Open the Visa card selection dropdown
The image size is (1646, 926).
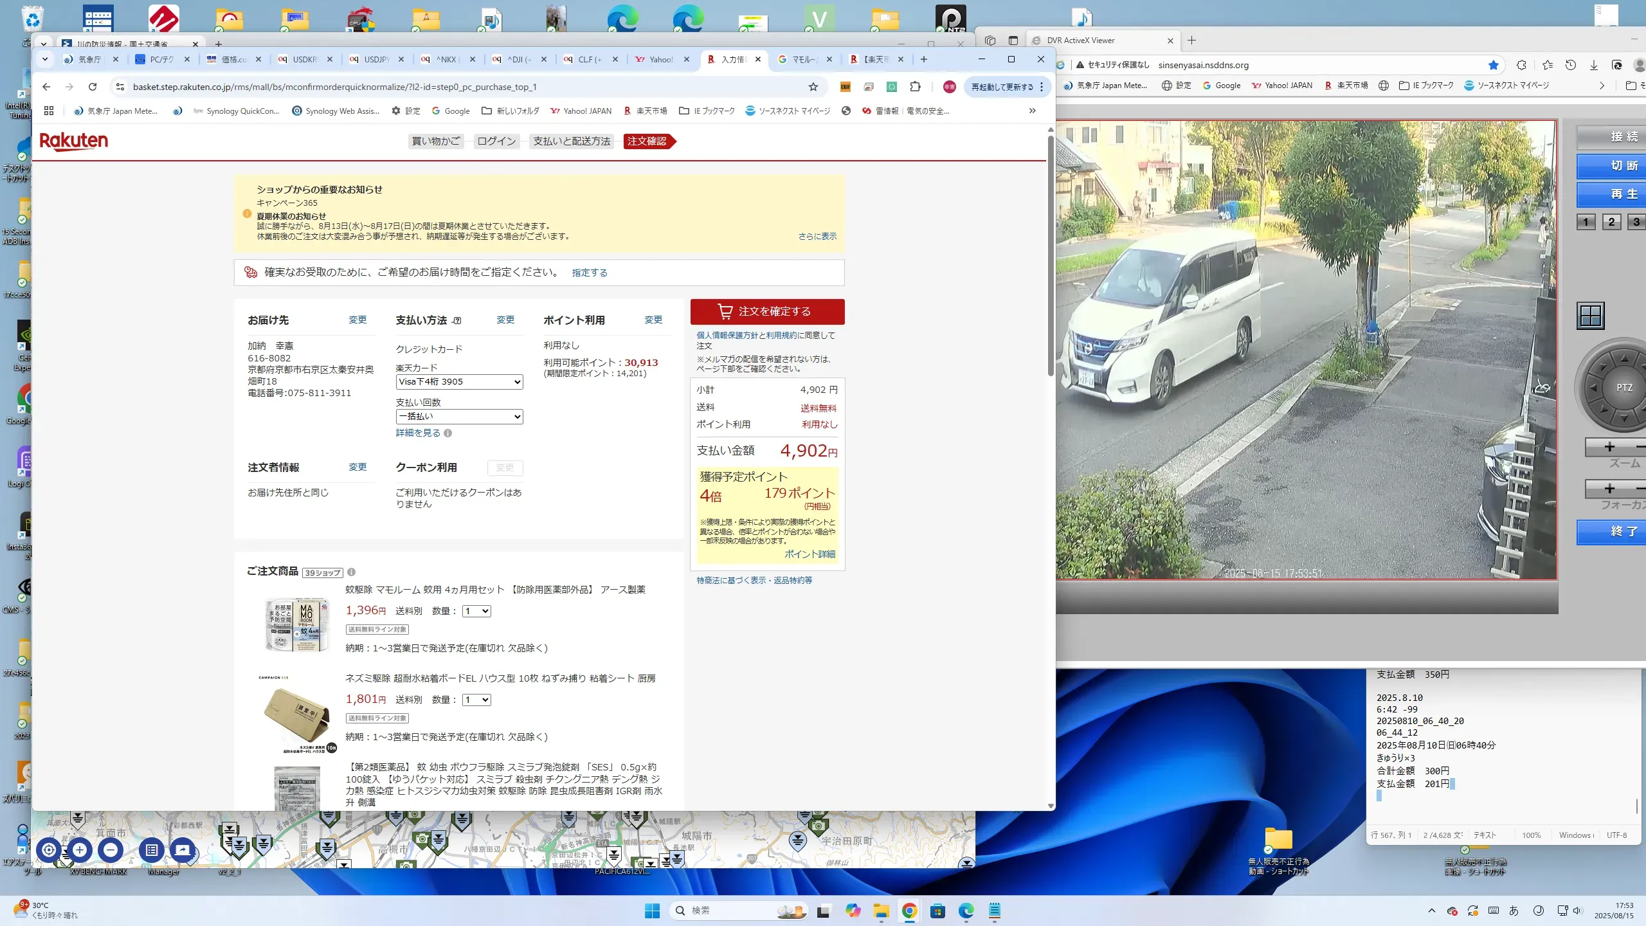point(459,382)
